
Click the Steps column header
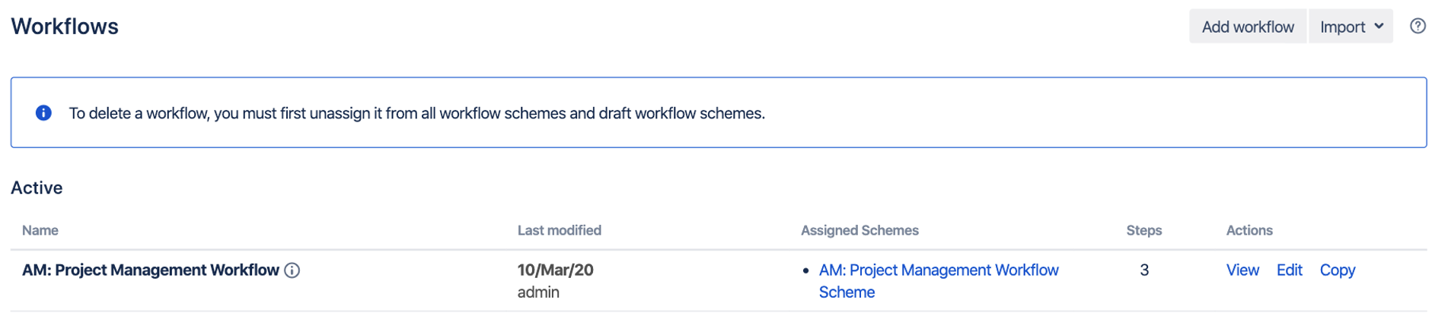pyautogui.click(x=1143, y=230)
